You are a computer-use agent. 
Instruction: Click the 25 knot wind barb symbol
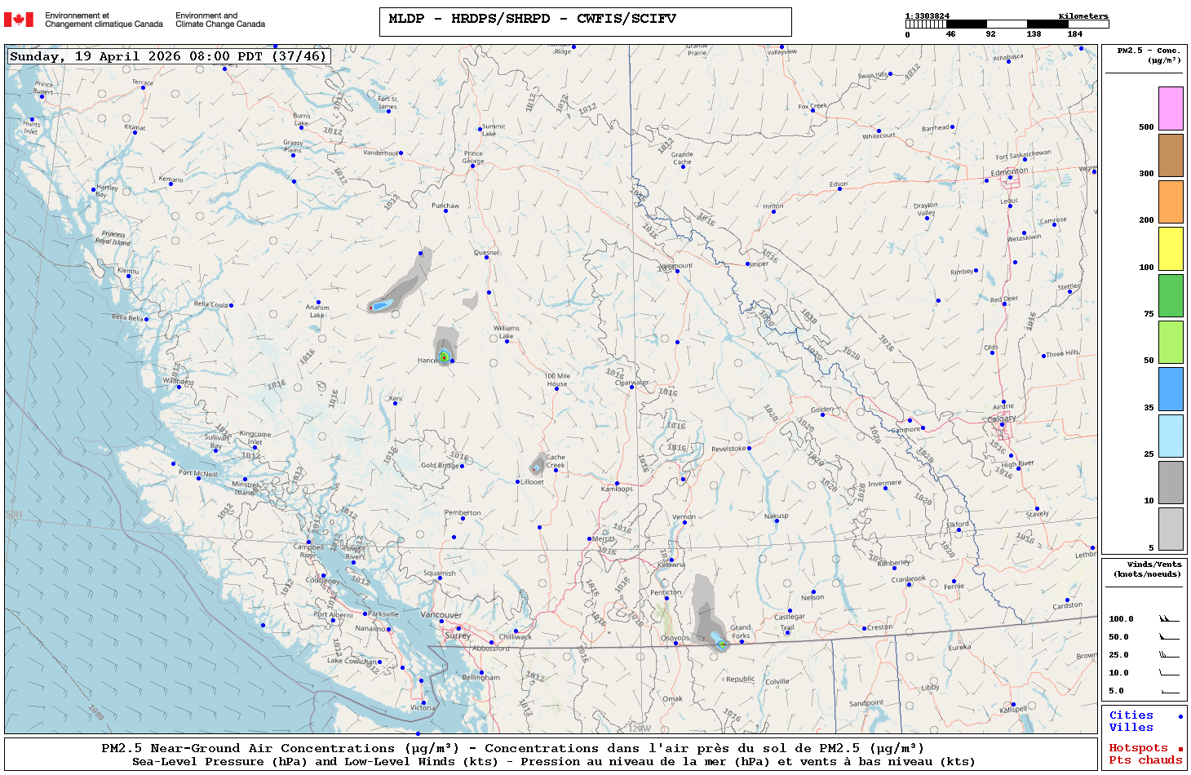click(x=1169, y=655)
